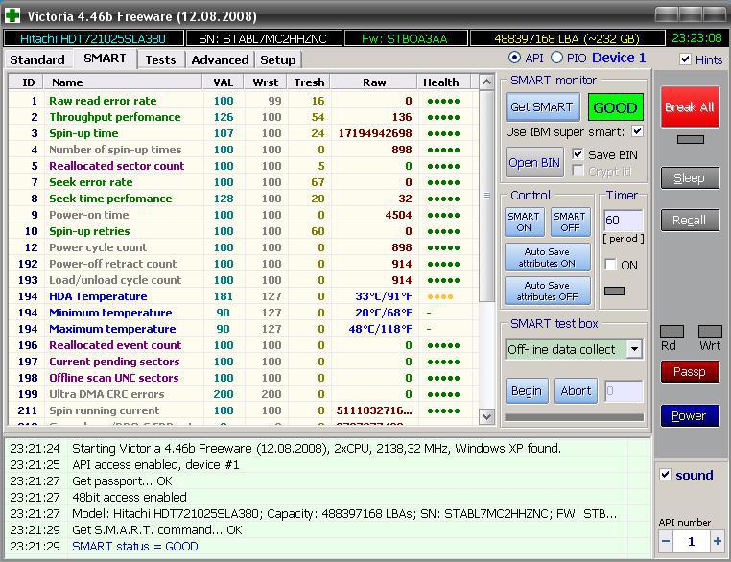This screenshot has height=562, width=731.
Task: Toggle the Hints checkbox
Action: [x=685, y=59]
